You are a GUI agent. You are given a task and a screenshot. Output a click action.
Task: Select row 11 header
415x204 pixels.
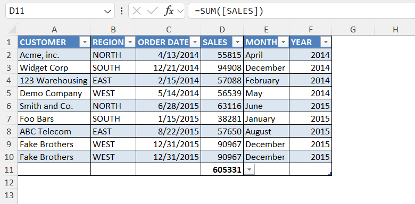point(9,169)
